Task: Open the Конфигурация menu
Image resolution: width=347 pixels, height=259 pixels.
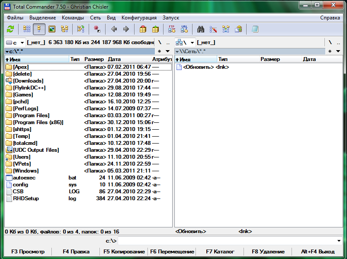Action: pyautogui.click(x=139, y=18)
